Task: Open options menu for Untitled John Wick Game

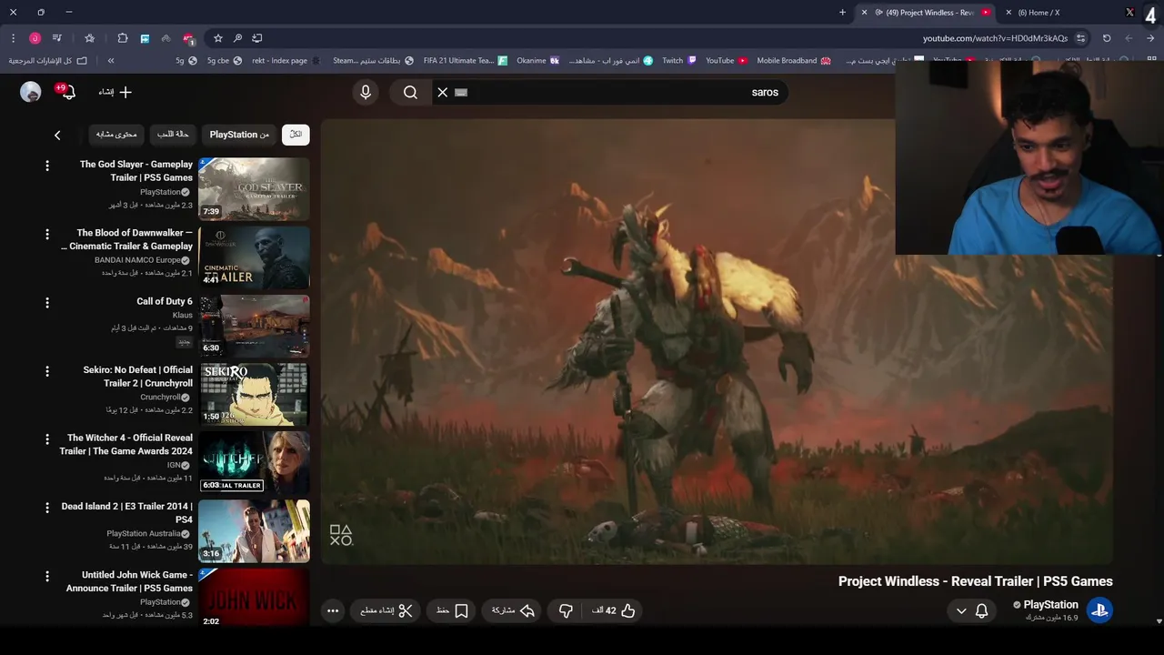Action: click(47, 576)
